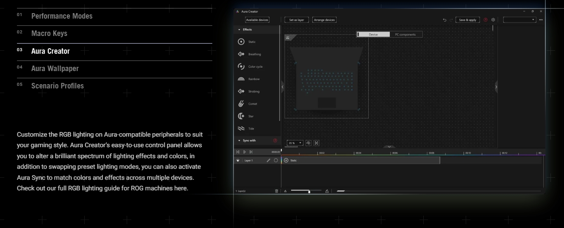Viewport: 564px width, 228px height.
Task: Open Aura Creator settings gear
Action: click(493, 20)
